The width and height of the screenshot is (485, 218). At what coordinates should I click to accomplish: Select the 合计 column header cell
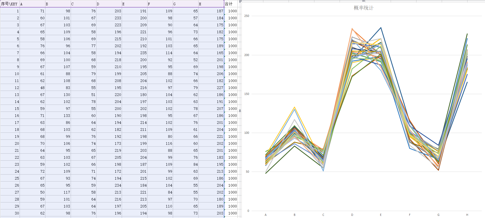pos(231,4)
